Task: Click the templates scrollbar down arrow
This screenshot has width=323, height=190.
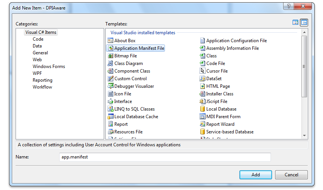Action: pos(304,135)
